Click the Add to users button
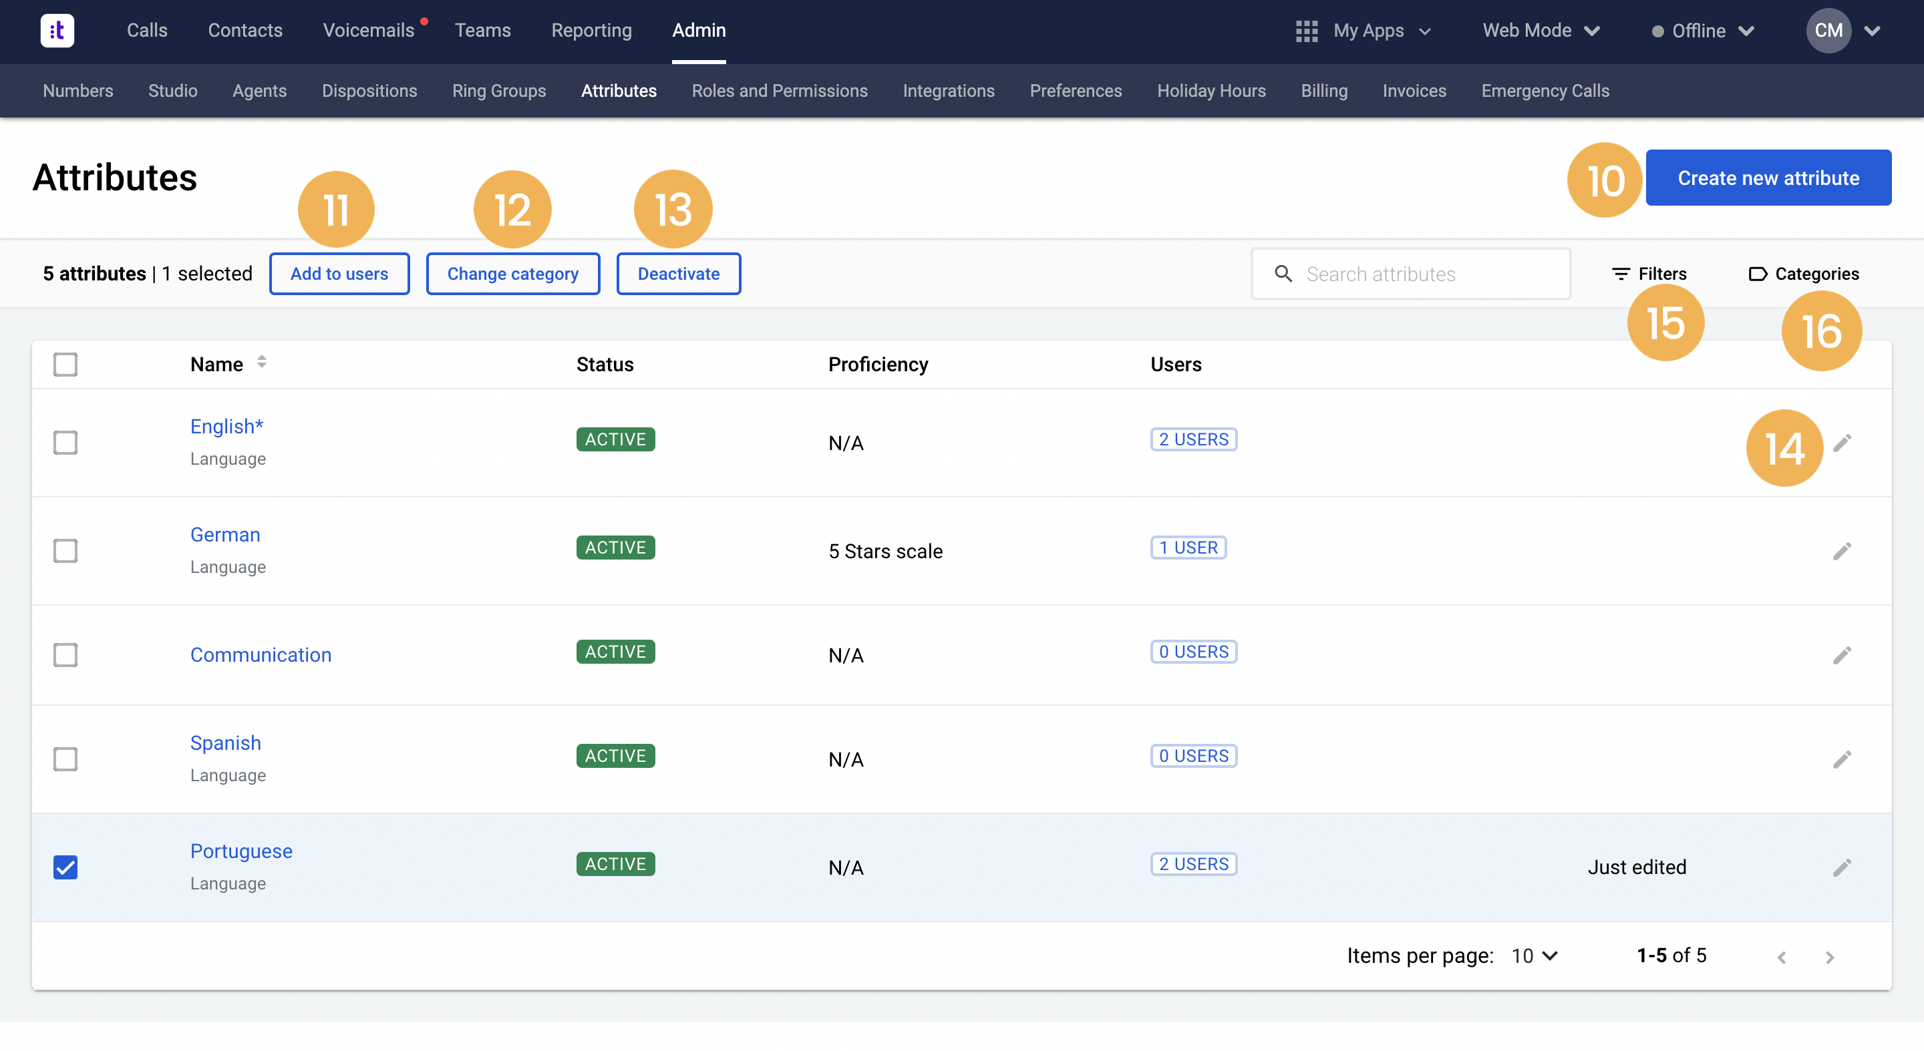 coord(339,274)
